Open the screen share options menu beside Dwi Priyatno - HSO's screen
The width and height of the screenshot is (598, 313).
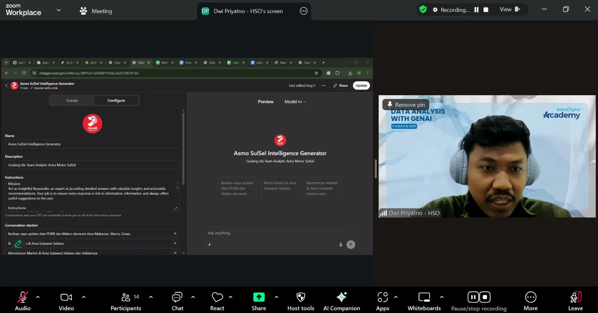(303, 11)
